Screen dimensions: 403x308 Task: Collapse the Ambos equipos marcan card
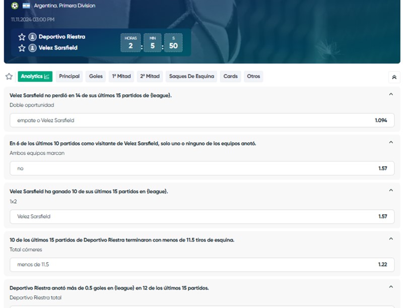(x=391, y=142)
